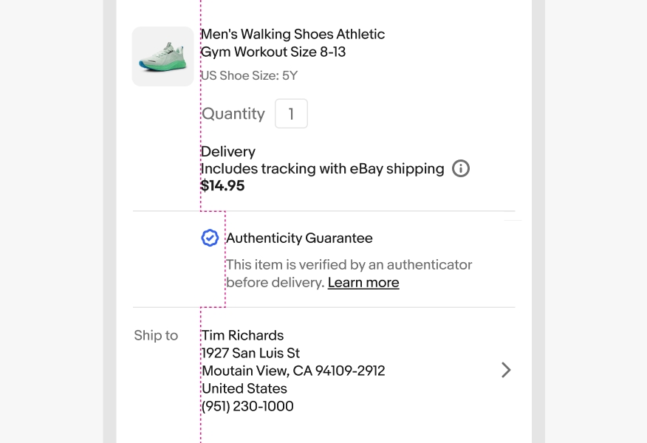Click the $14.95 delivery price
The height and width of the screenshot is (443, 647).
tap(222, 186)
